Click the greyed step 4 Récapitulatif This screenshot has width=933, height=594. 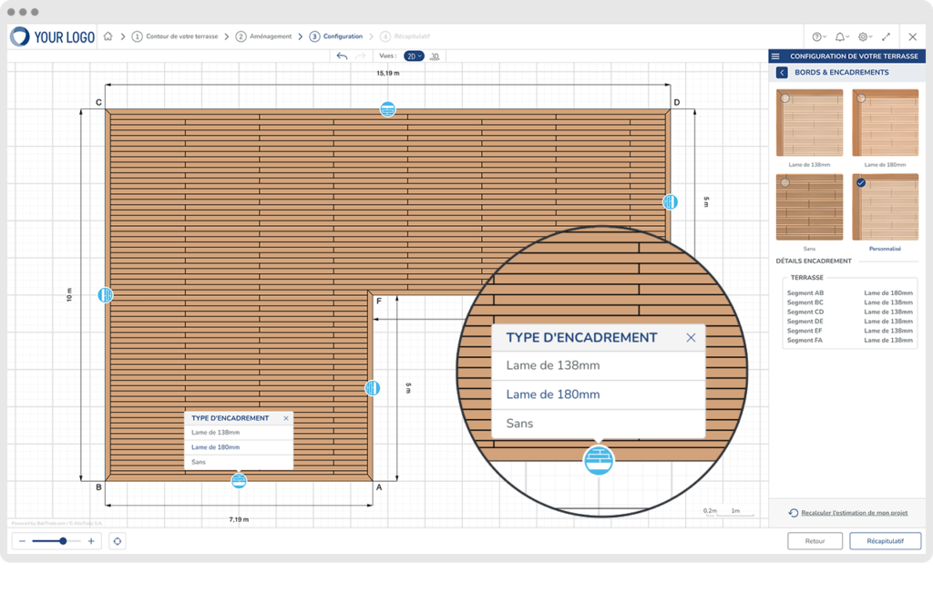pos(405,37)
